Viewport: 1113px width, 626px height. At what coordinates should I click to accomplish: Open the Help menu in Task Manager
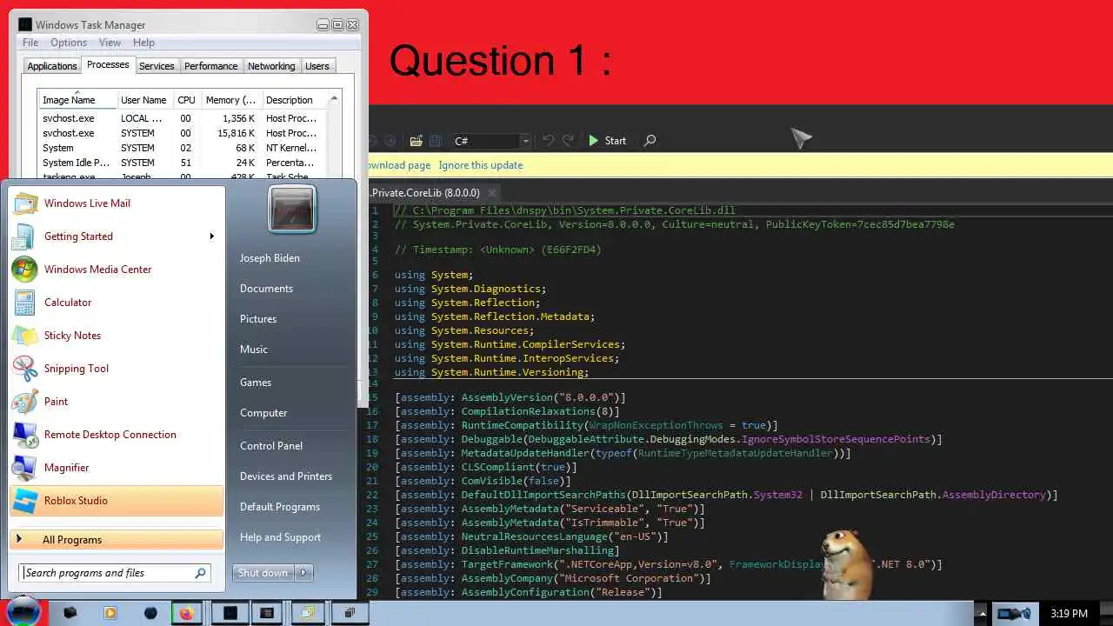click(x=143, y=43)
